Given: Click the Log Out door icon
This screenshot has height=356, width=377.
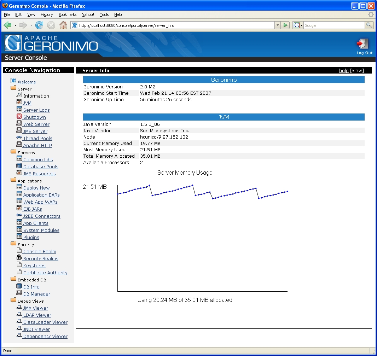Looking at the screenshot, I should point(362,44).
